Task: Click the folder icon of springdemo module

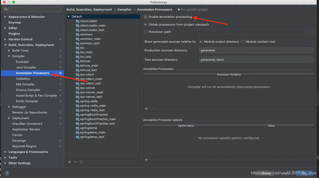Action: (x=78, y=128)
